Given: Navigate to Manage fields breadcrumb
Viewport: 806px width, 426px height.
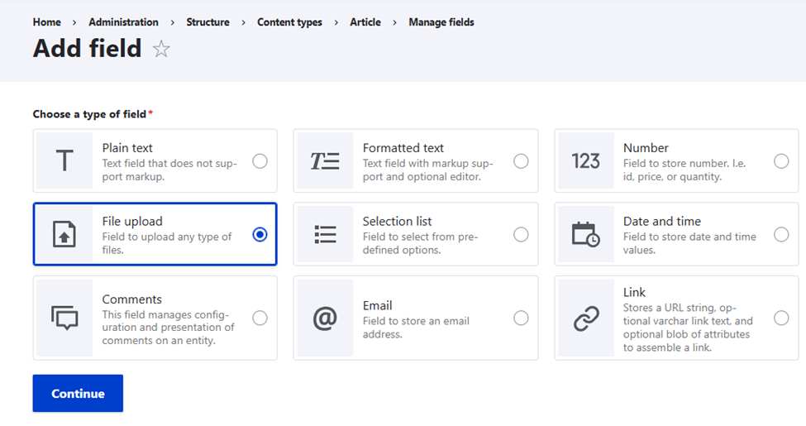Looking at the screenshot, I should (x=441, y=22).
